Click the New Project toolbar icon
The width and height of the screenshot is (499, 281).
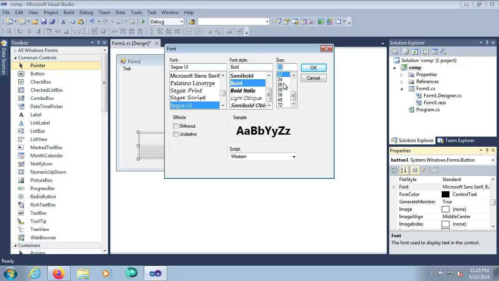(x=9, y=22)
